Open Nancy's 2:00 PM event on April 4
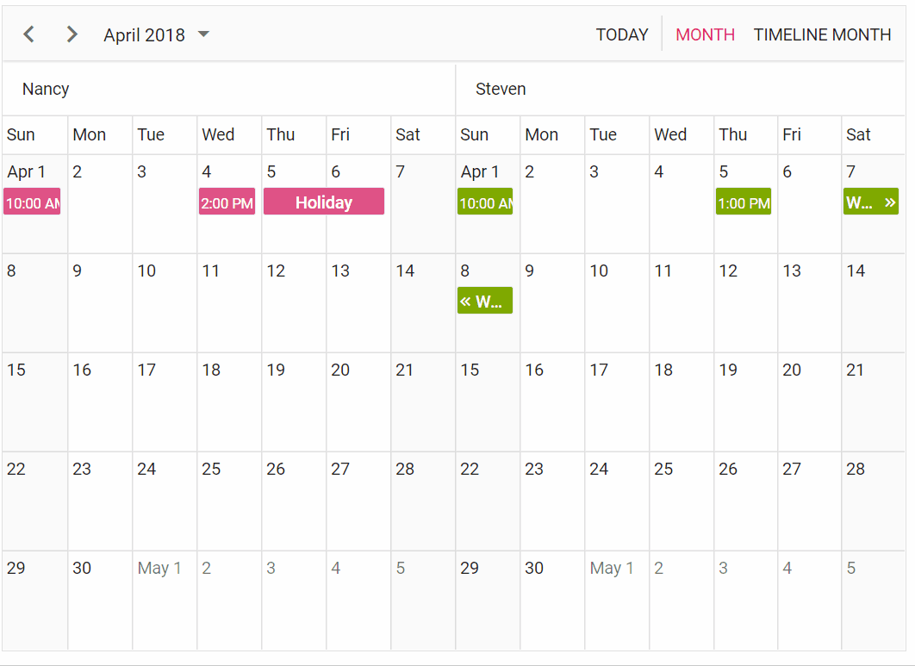Viewport: 915px width, 666px height. pos(227,202)
